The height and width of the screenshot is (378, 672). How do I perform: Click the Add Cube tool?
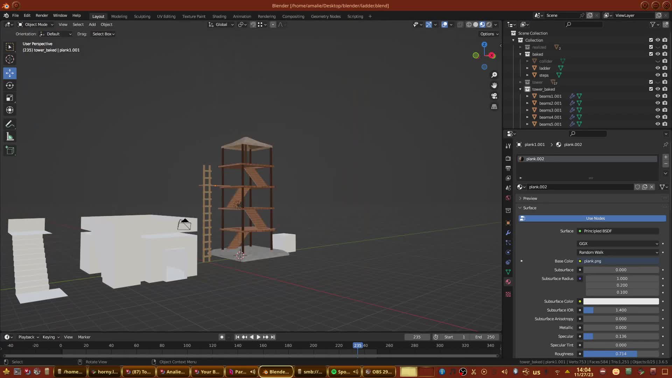(10, 150)
